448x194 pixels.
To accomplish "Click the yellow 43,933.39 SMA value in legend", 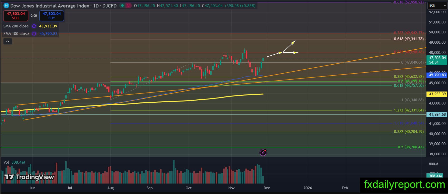I will click(x=48, y=26).
